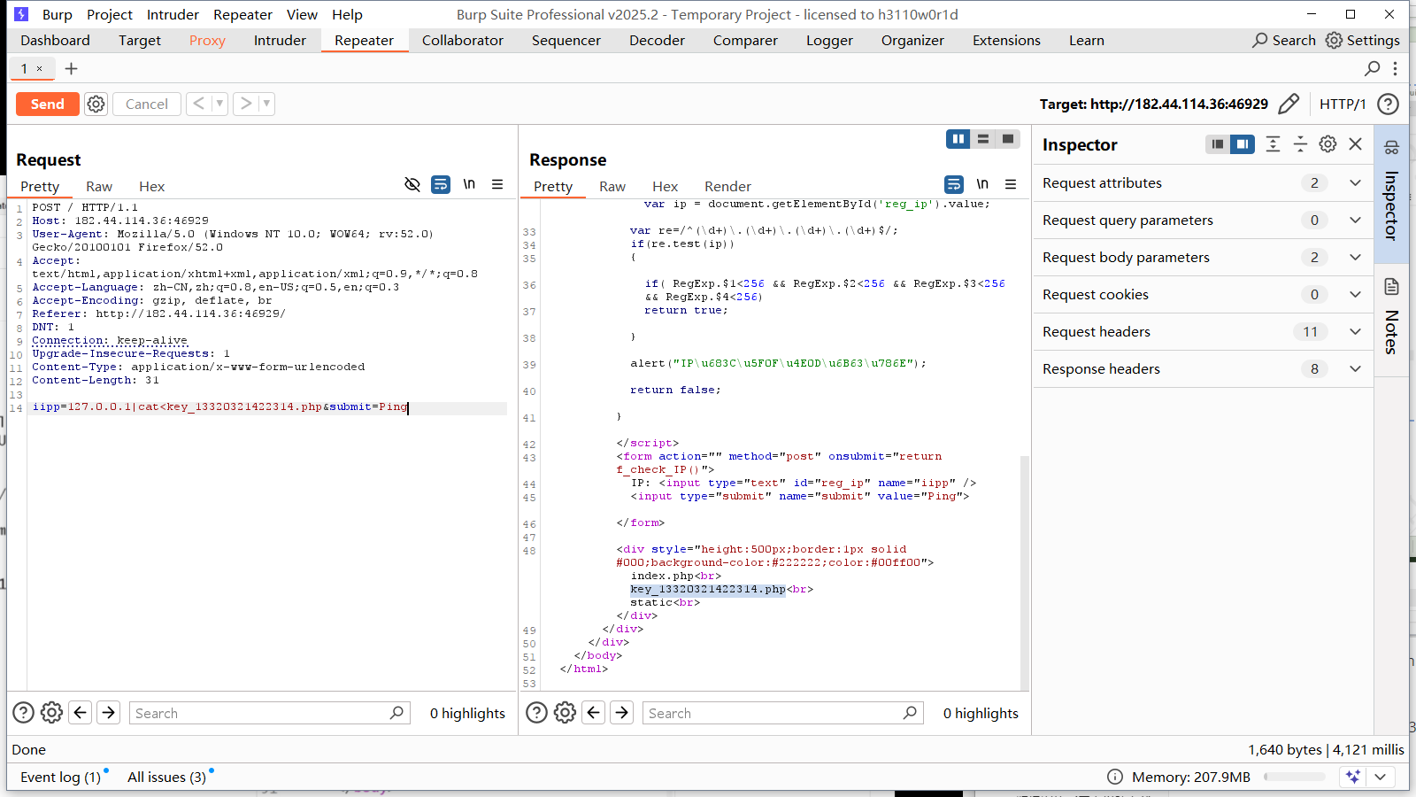
Task: Open All issues (3)
Action: 167,777
